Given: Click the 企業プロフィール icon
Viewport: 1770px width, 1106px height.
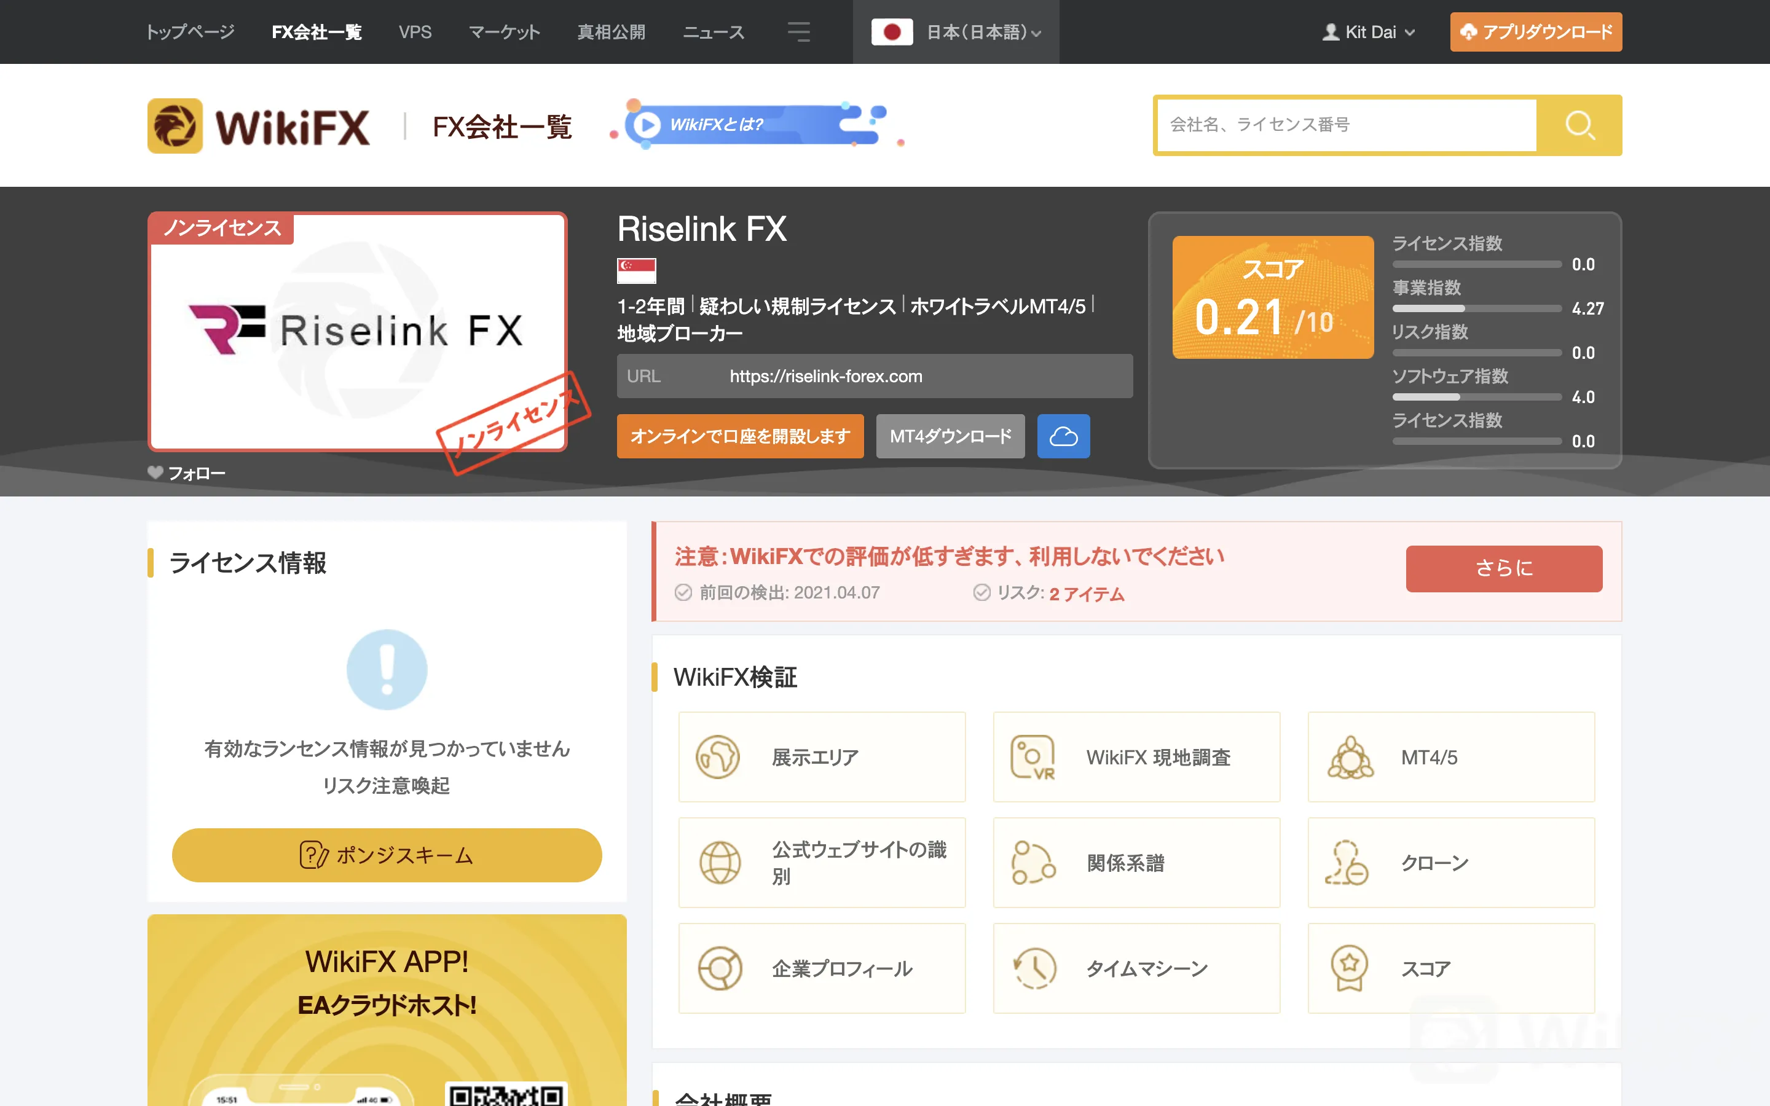Looking at the screenshot, I should tap(720, 968).
